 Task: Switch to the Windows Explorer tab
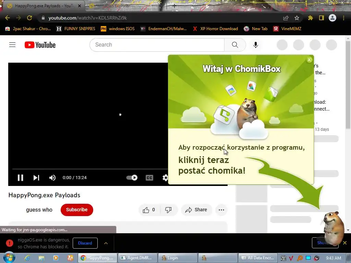click(113, 6)
